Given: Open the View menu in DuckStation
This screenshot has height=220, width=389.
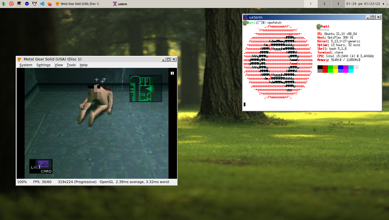Looking at the screenshot, I should pyautogui.click(x=59, y=65).
